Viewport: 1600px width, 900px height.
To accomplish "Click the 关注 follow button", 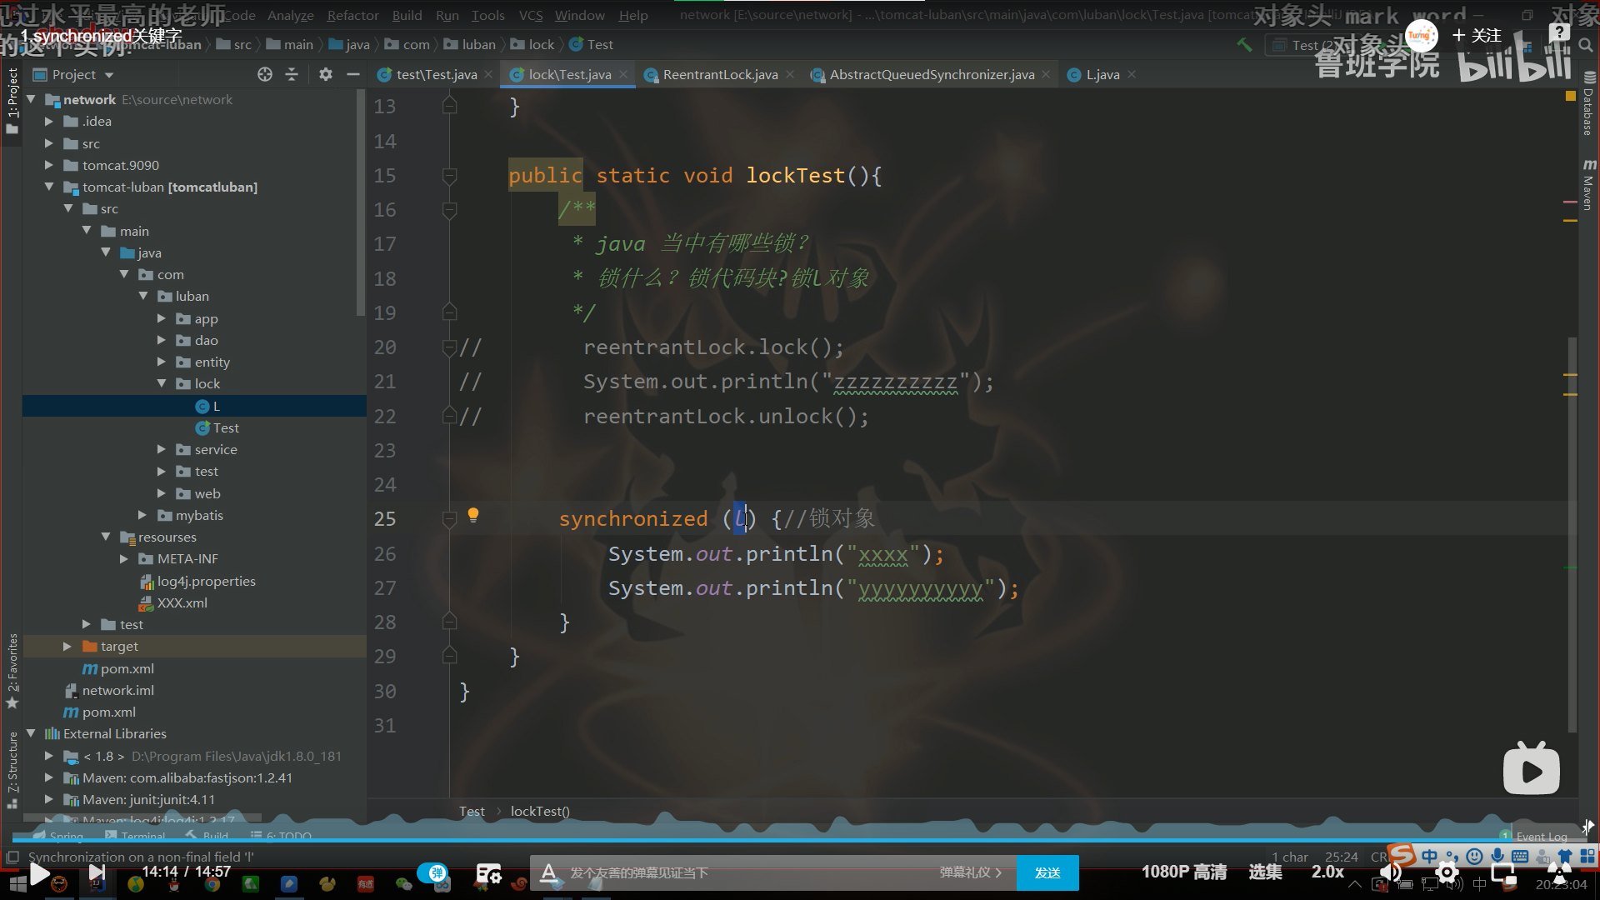I will tap(1477, 36).
